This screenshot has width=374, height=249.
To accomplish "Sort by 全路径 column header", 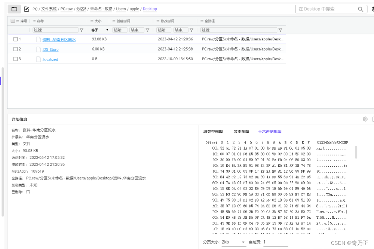I will click(x=210, y=21).
